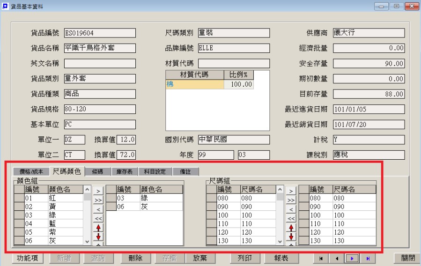Click the size group add-all '>>' button
The height and width of the screenshot is (266, 421).
291,200
